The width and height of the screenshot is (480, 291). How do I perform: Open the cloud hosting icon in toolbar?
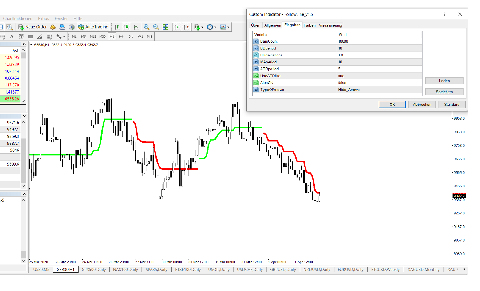(x=62, y=27)
